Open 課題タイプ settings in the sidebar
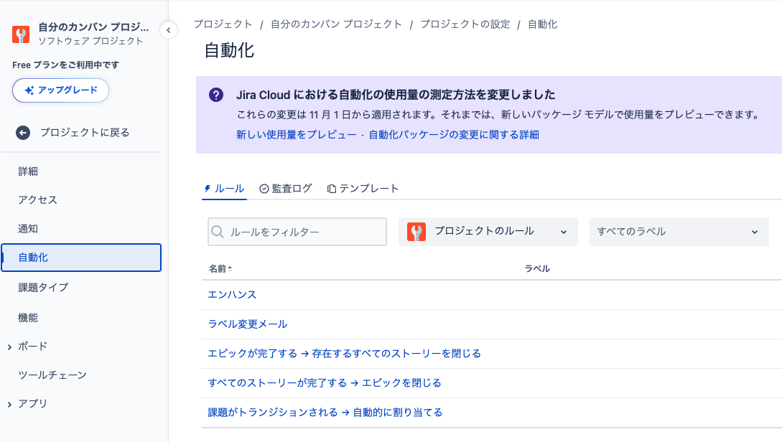Image resolution: width=782 pixels, height=442 pixels. 43,288
